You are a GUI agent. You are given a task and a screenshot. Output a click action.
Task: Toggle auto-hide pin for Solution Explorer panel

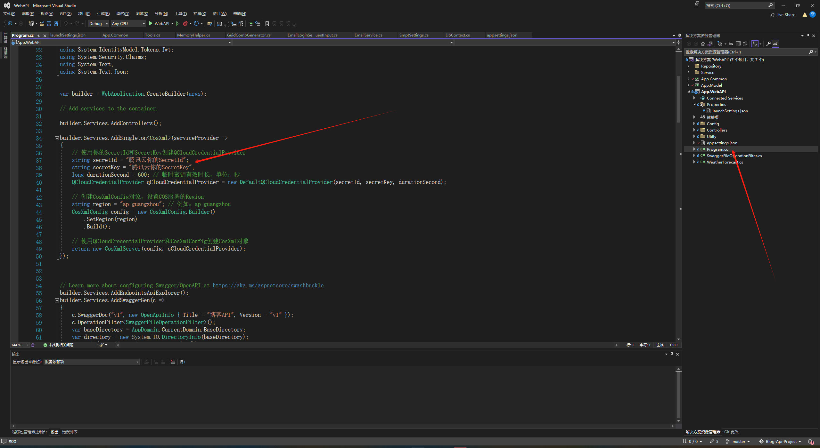coord(808,36)
